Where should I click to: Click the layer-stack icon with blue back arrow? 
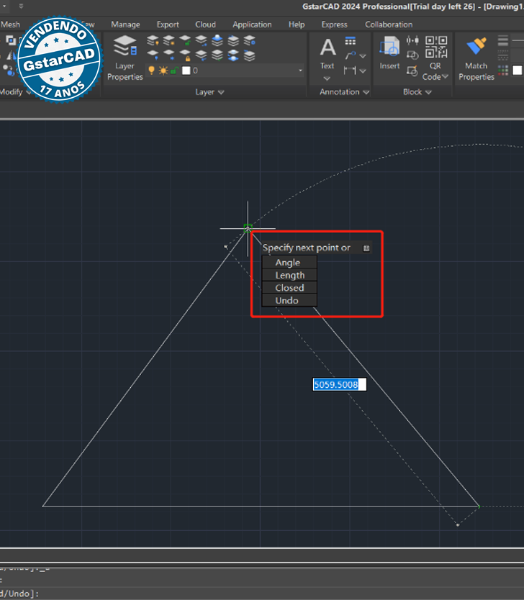point(201,55)
